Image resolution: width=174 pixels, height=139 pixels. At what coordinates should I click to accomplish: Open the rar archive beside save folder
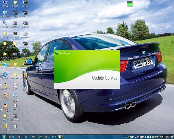click(15, 117)
